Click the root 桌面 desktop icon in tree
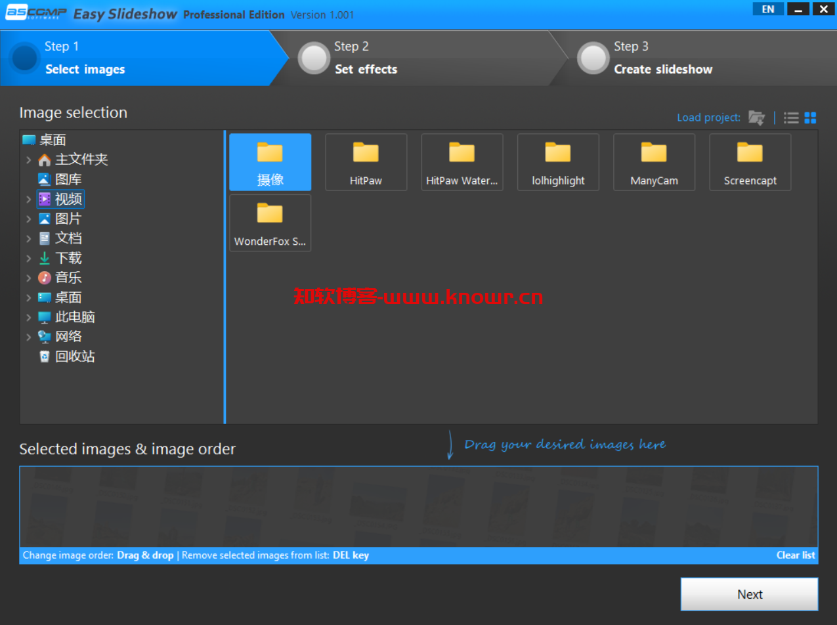837x625 pixels. coord(29,140)
